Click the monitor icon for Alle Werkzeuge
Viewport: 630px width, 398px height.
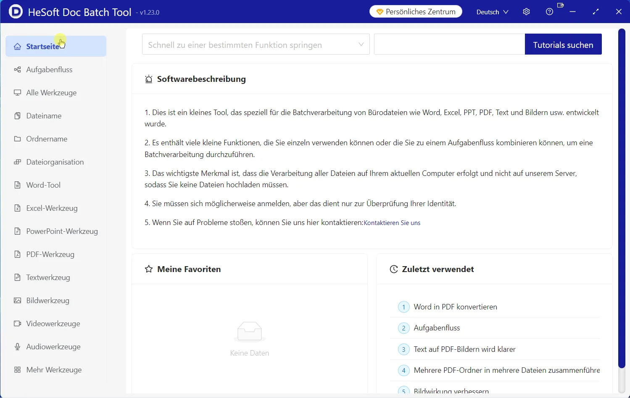tap(17, 93)
